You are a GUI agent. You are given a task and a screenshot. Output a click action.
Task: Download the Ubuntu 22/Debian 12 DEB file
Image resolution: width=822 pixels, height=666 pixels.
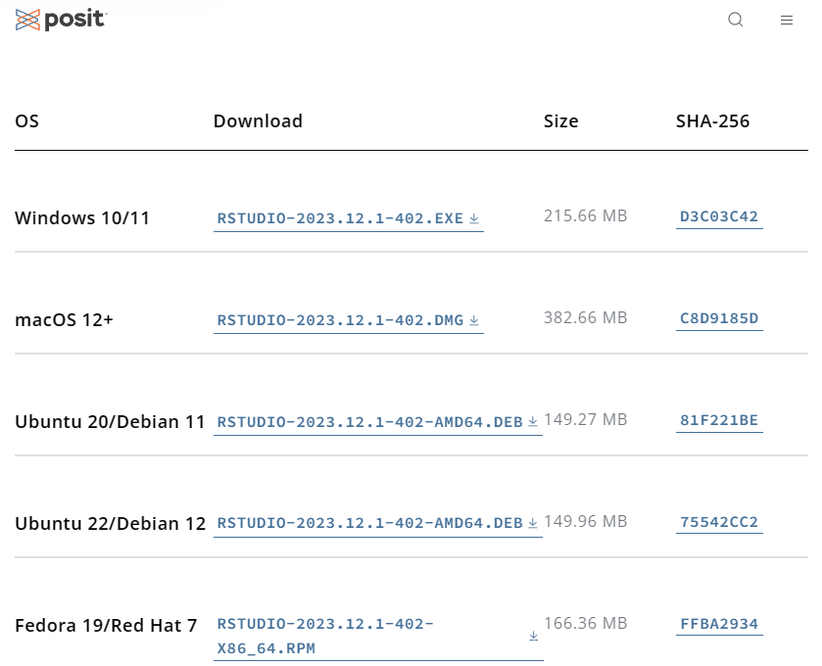click(x=369, y=524)
